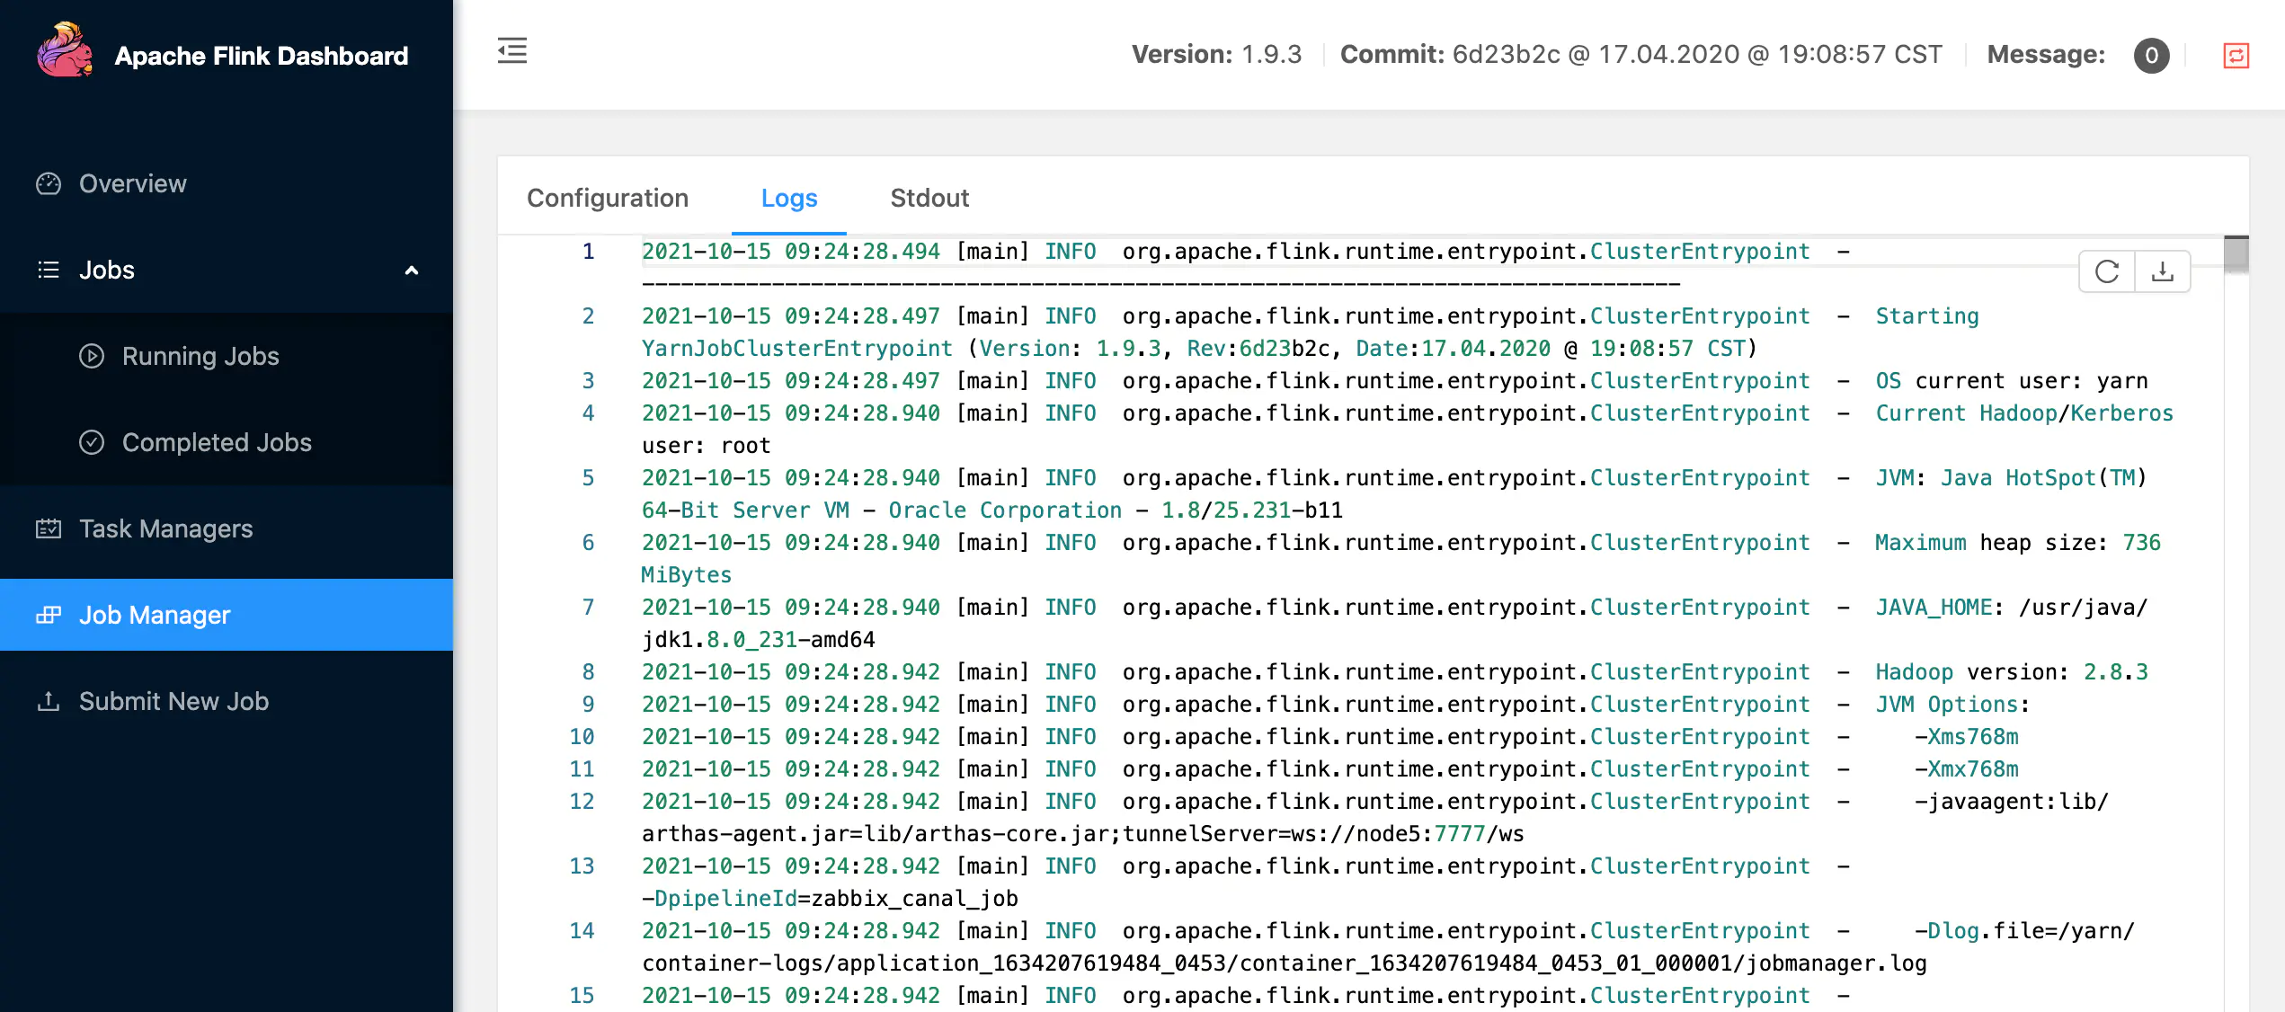Click the jobmanager.log path text

click(x=1284, y=963)
